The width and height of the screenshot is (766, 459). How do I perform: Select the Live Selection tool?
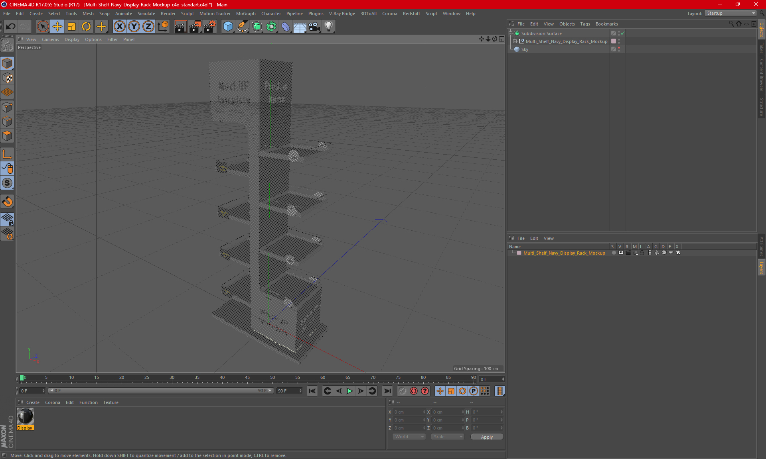click(43, 26)
